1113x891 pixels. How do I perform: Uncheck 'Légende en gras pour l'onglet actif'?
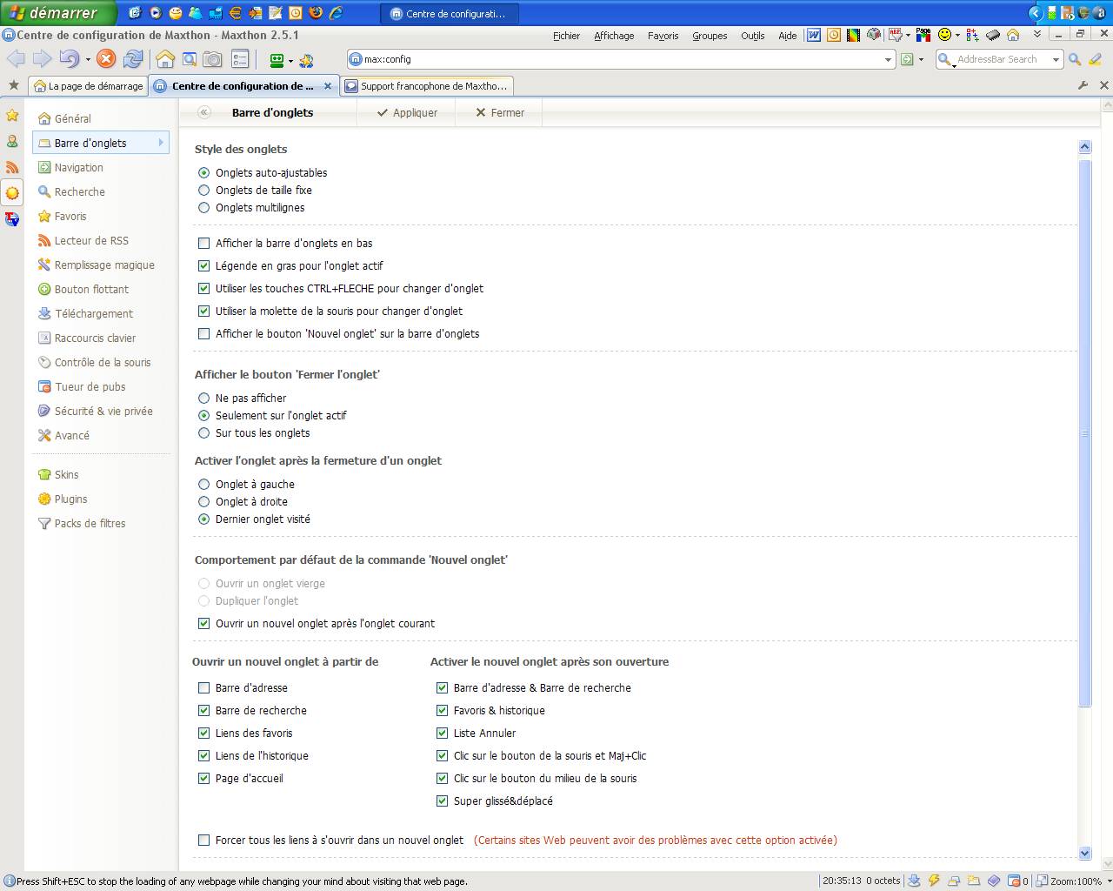pos(203,265)
